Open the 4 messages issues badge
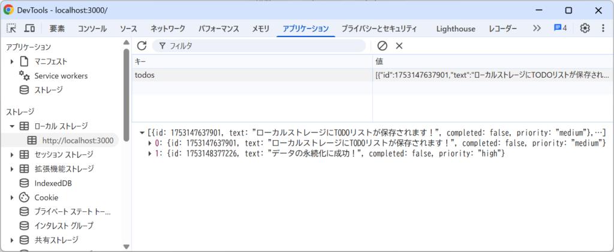614x252 pixels. 560,28
